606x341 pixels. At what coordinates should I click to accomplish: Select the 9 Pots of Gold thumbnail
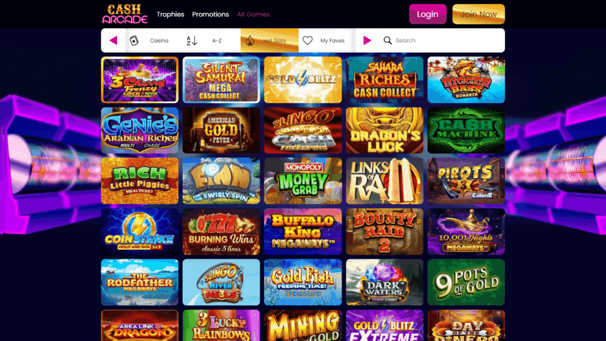[466, 282]
